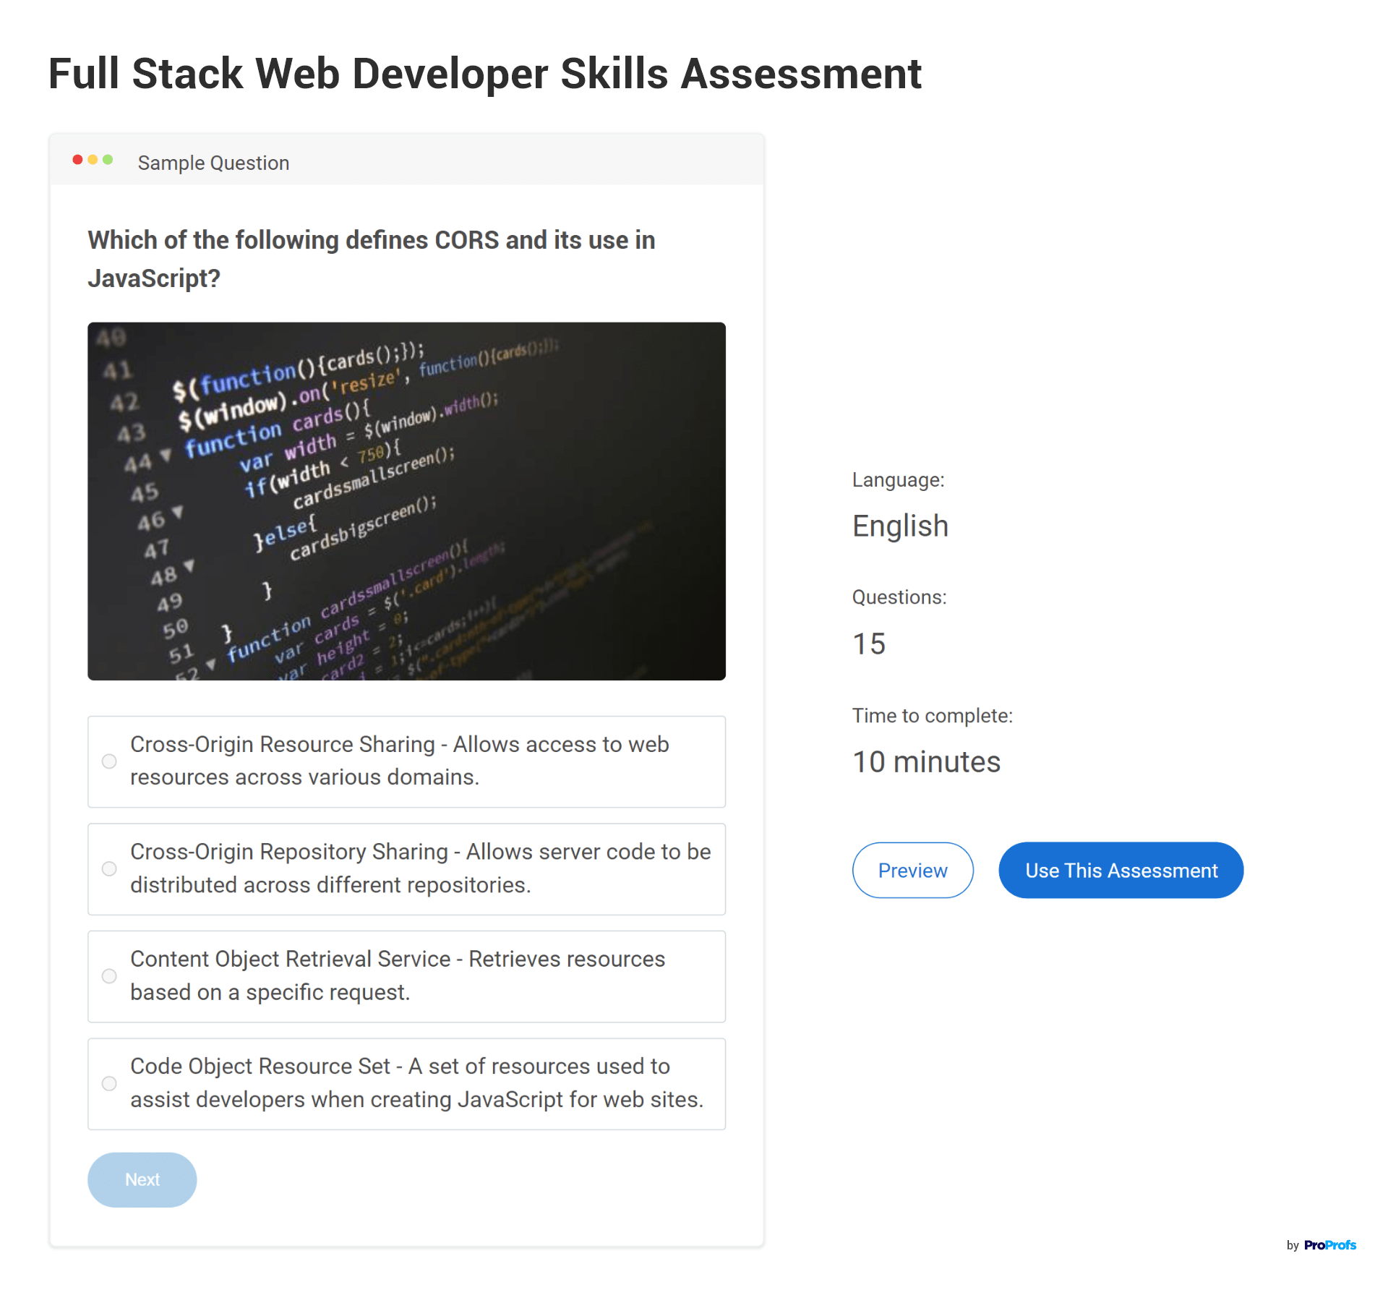Image resolution: width=1388 pixels, height=1290 pixels.
Task: Click the ProProfs logo
Action: pyautogui.click(x=1329, y=1245)
